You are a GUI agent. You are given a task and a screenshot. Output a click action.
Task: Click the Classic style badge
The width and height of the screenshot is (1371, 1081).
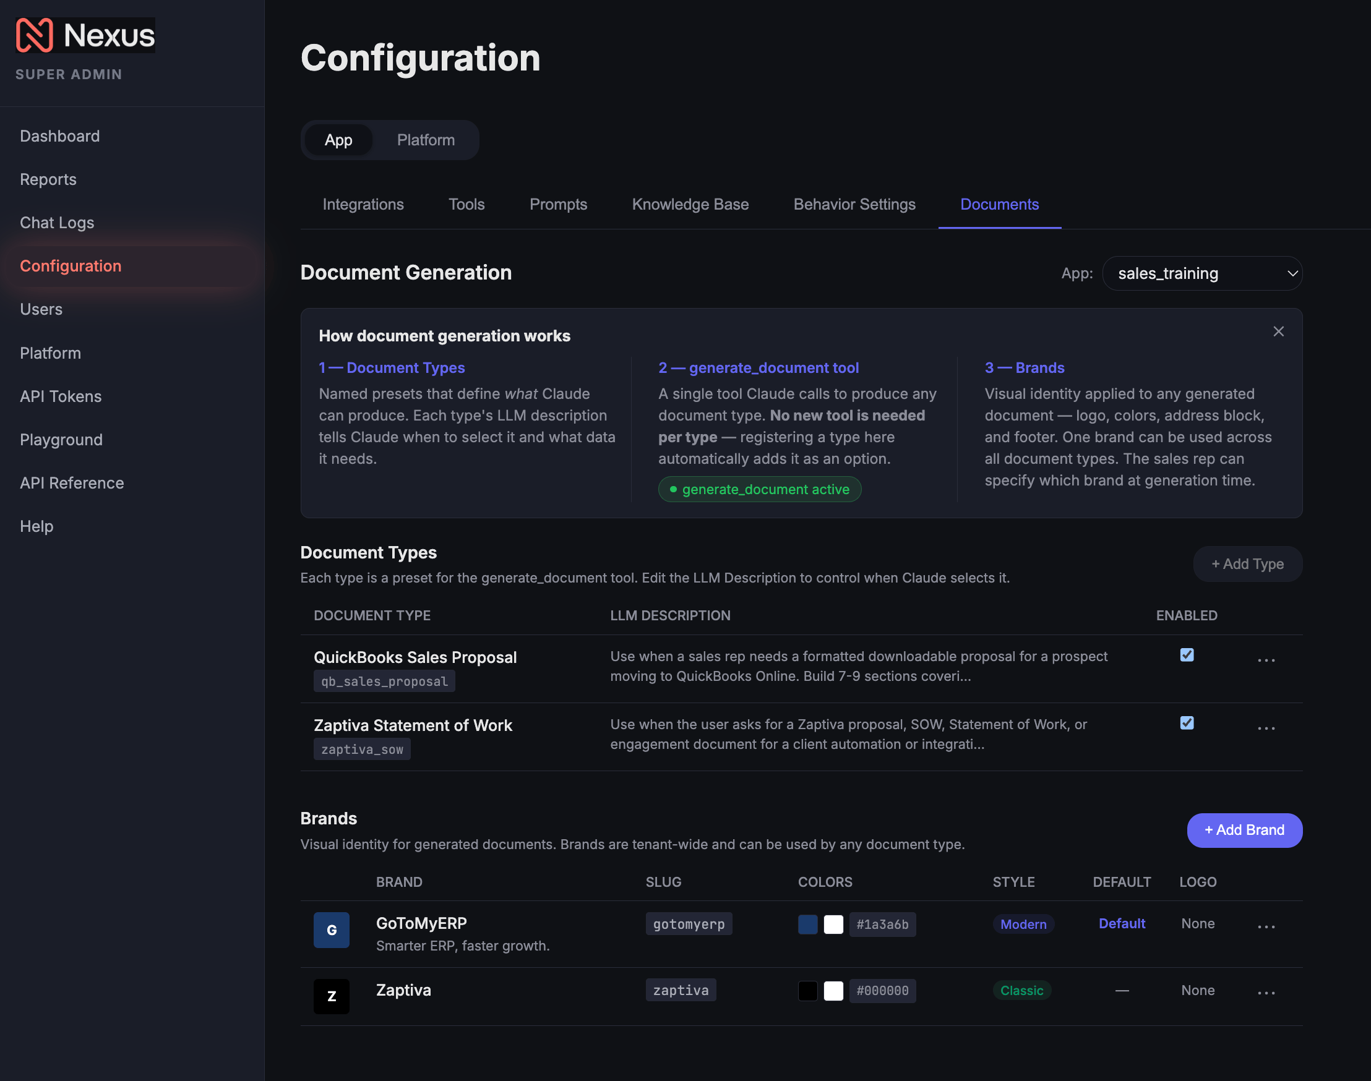[x=1021, y=991]
